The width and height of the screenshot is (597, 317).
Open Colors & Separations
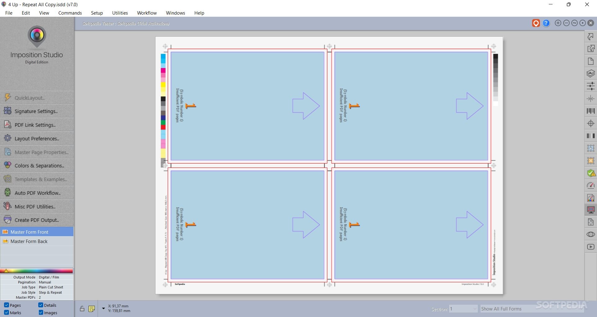coord(37,166)
